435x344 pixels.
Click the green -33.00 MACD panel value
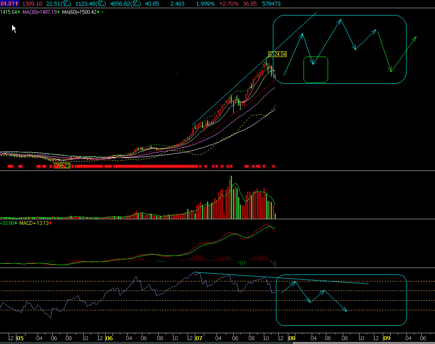7,223
